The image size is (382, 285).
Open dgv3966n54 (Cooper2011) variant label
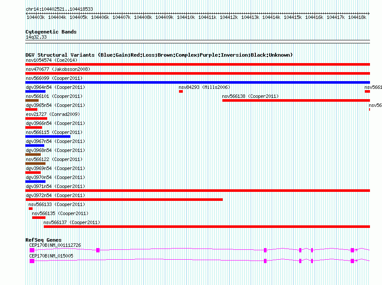(55, 123)
